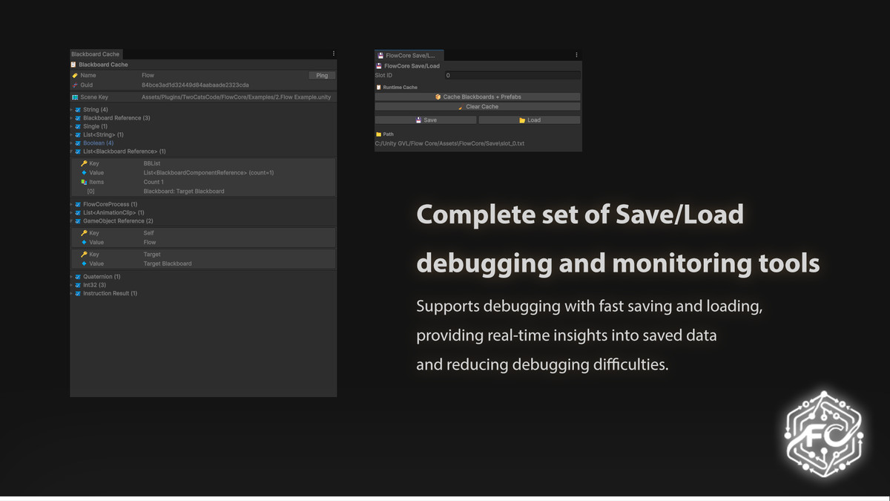Viewport: 890px width, 501px height.
Task: Select the FlowCore Save/L... window tab
Action: click(x=409, y=56)
